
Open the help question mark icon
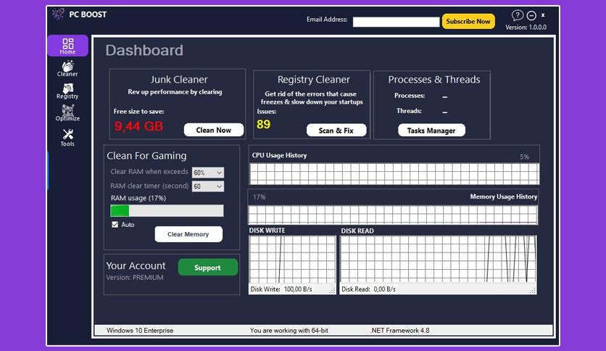pos(517,15)
